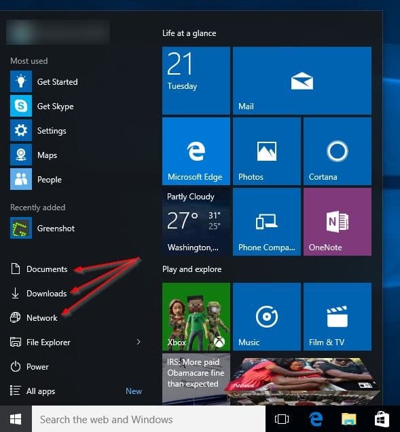
Task: Show All apps list
Action: coord(33,391)
